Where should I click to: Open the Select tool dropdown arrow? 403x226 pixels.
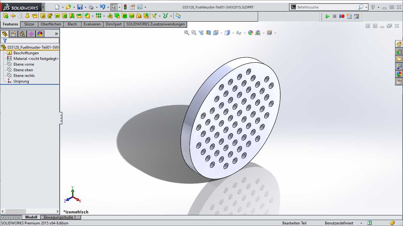point(119,7)
